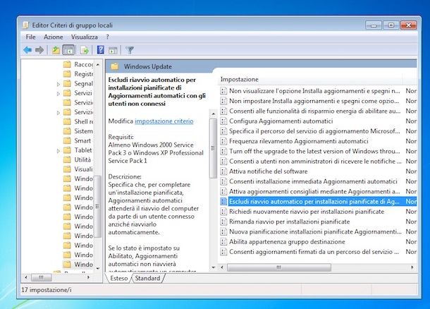Click the export list toolbar icon
Screen dimensions: 430x309
tap(85, 50)
